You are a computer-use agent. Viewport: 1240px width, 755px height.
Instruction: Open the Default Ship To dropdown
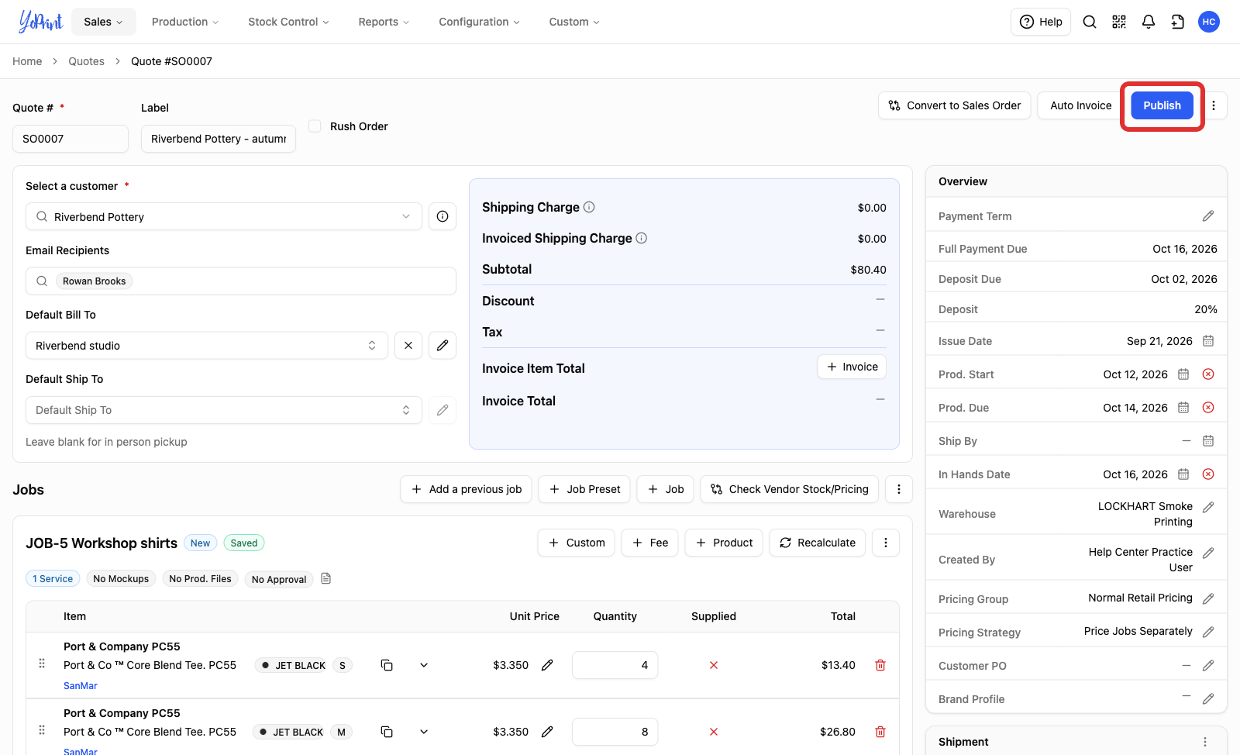point(224,410)
